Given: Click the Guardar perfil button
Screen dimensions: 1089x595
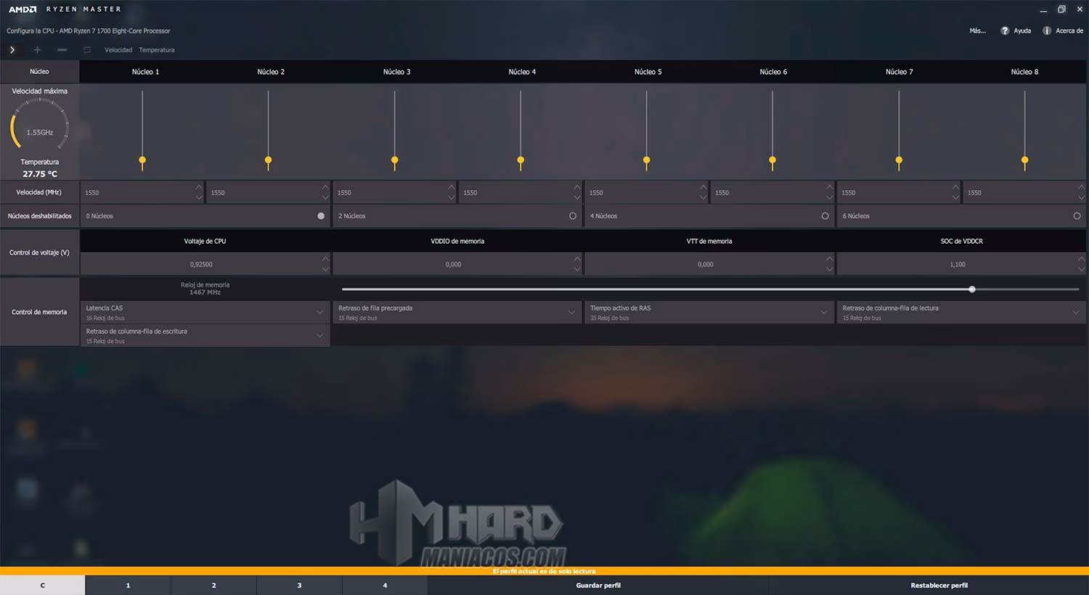Looking at the screenshot, I should pos(598,586).
